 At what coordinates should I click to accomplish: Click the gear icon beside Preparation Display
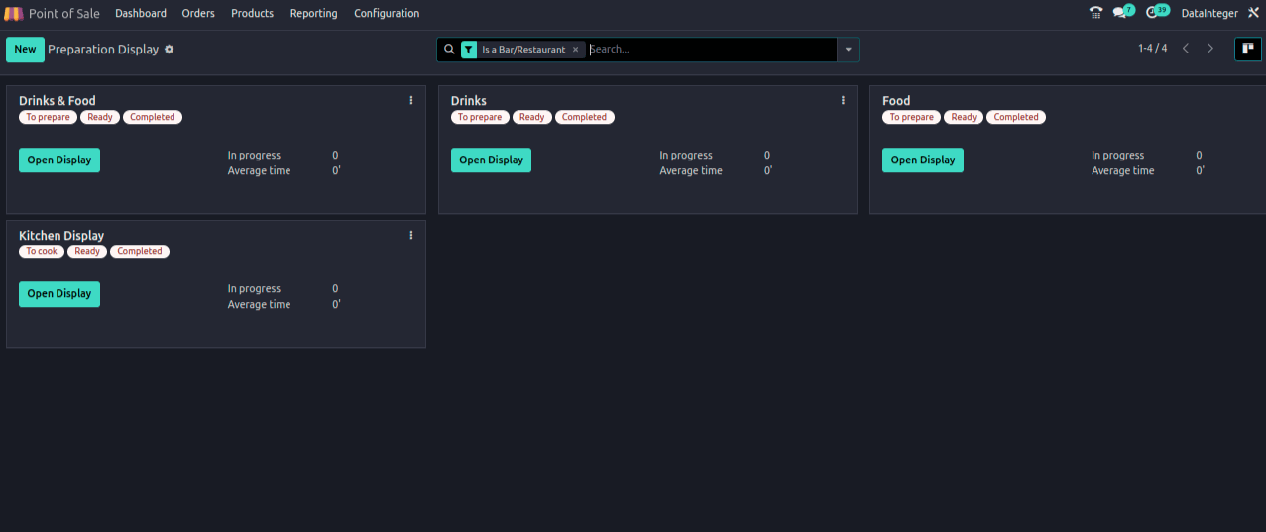pyautogui.click(x=169, y=49)
